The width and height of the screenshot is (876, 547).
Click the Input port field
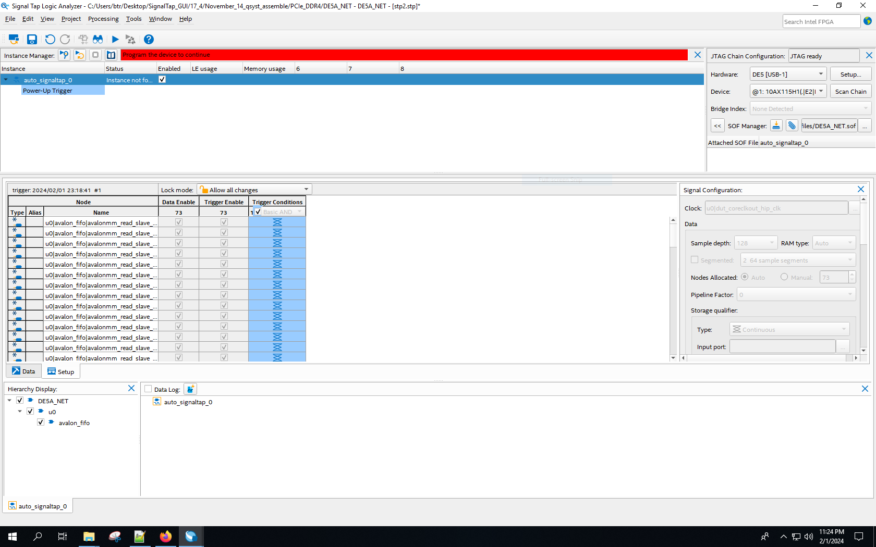pyautogui.click(x=783, y=346)
